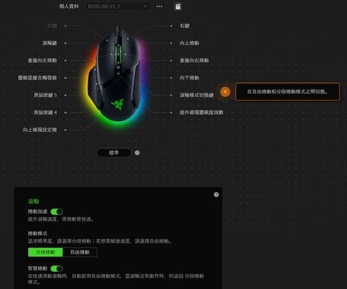
Task: Select the 滑鼠按鍵 5 assignment
Action: click(x=45, y=95)
